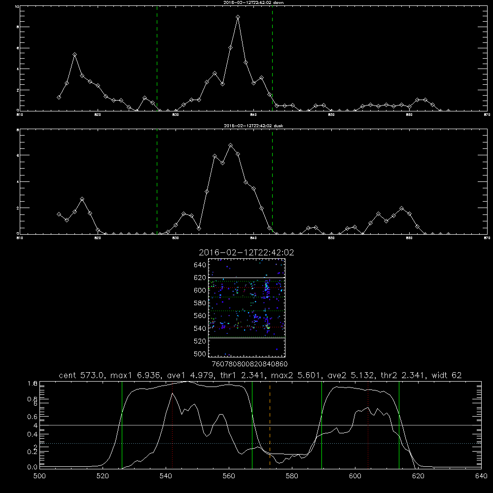Select the heatmap title '2016-02-12T22:42:02'

click(246, 252)
